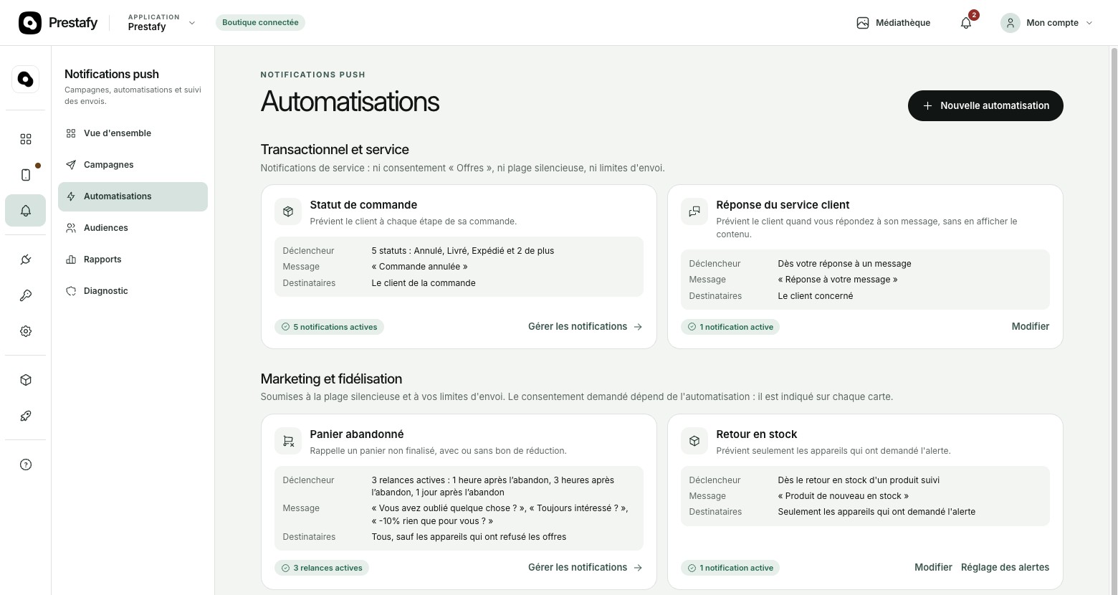The image size is (1118, 595).
Task: Open the cube icon in left rail
Action: coord(26,380)
